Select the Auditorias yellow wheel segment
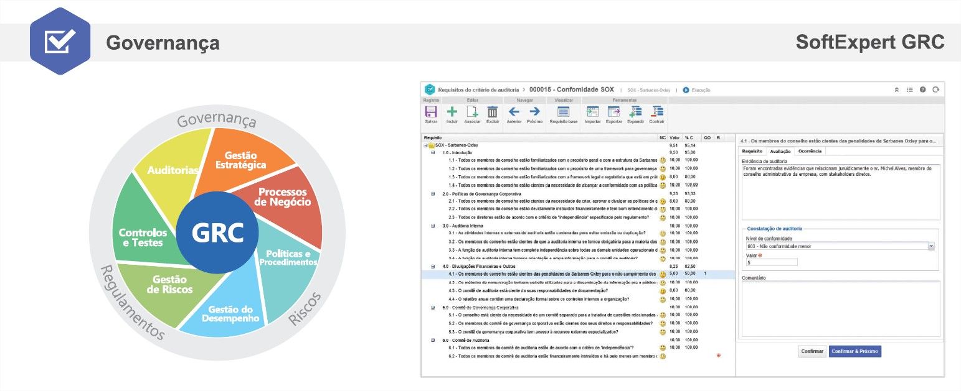The width and height of the screenshot is (961, 391). [173, 169]
